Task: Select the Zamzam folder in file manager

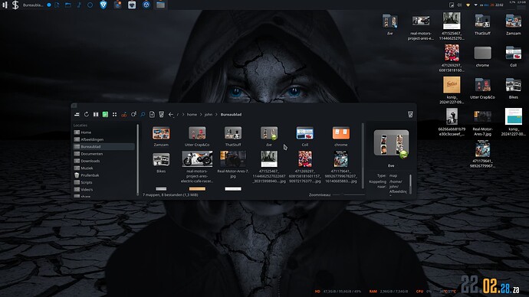Action: pyautogui.click(x=161, y=136)
